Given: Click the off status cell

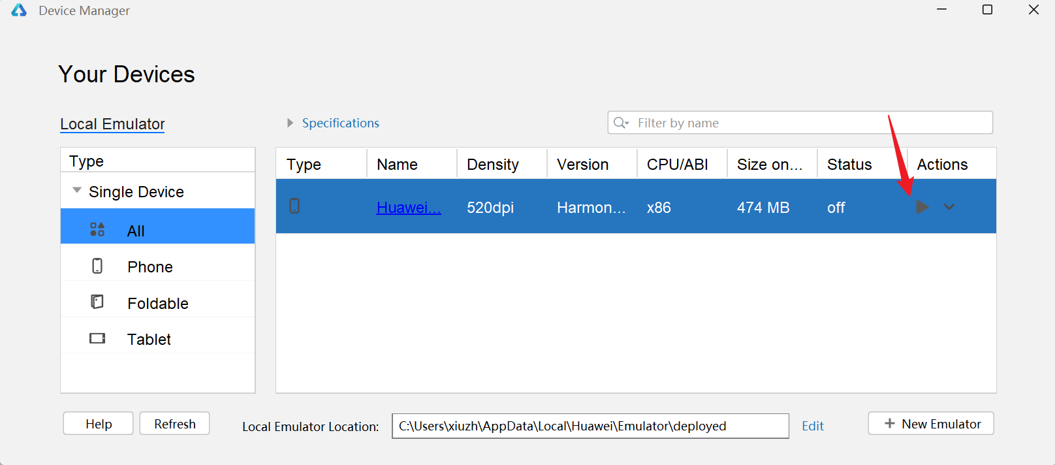Looking at the screenshot, I should pos(836,208).
